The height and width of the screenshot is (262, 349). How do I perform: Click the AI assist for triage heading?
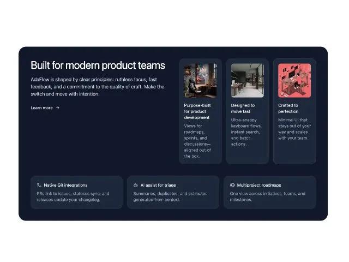158,185
